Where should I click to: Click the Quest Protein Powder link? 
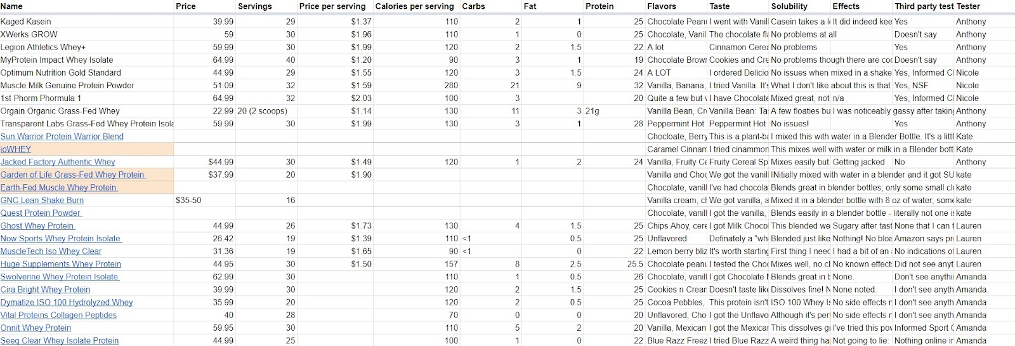[x=41, y=213]
